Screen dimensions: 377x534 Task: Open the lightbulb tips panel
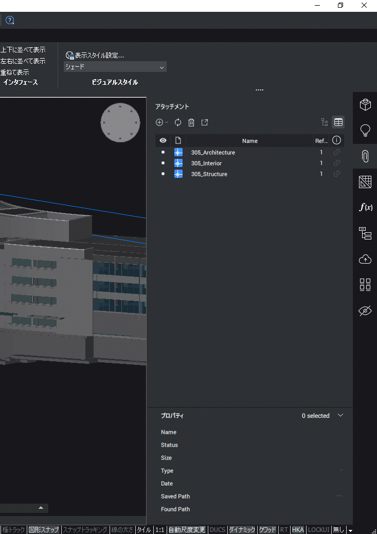pos(365,131)
